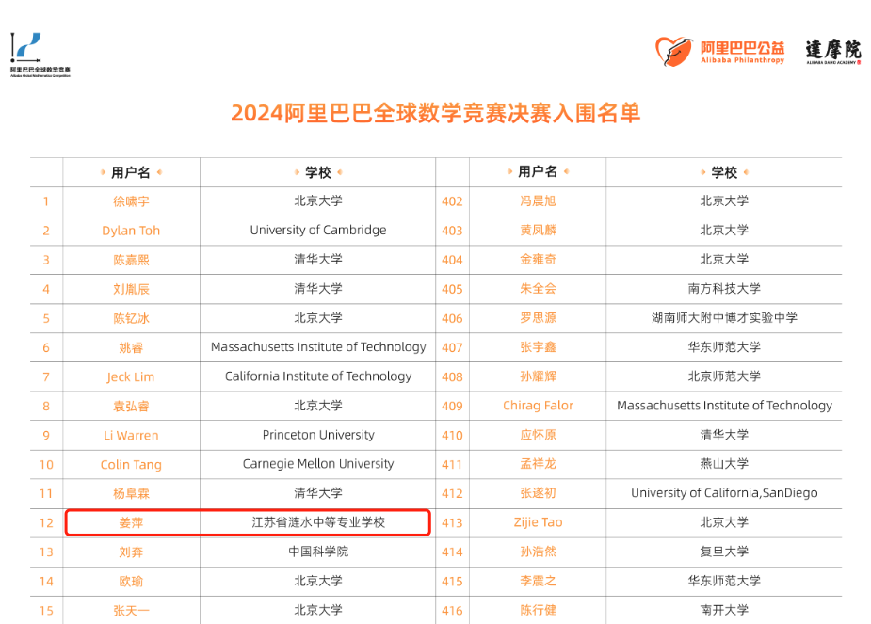This screenshot has height=624, width=871.
Task: Click 南方科技大学 school cell
Action: (x=724, y=289)
